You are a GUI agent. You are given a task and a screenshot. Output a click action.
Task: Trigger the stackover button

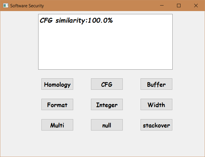click(156, 125)
